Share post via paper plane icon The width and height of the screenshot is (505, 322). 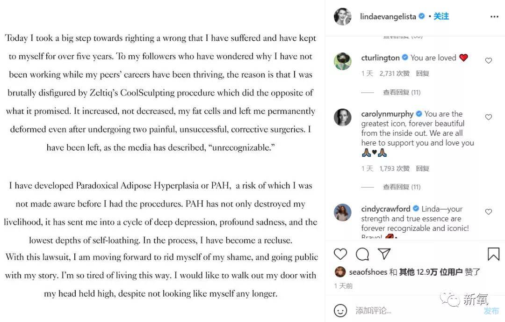pyautogui.click(x=384, y=254)
